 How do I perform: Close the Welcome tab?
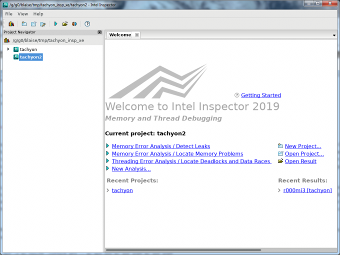(137, 34)
